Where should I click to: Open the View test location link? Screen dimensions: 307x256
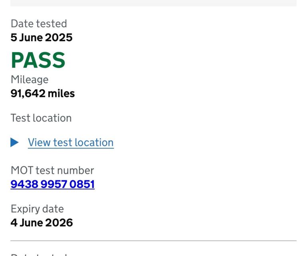coord(70,143)
